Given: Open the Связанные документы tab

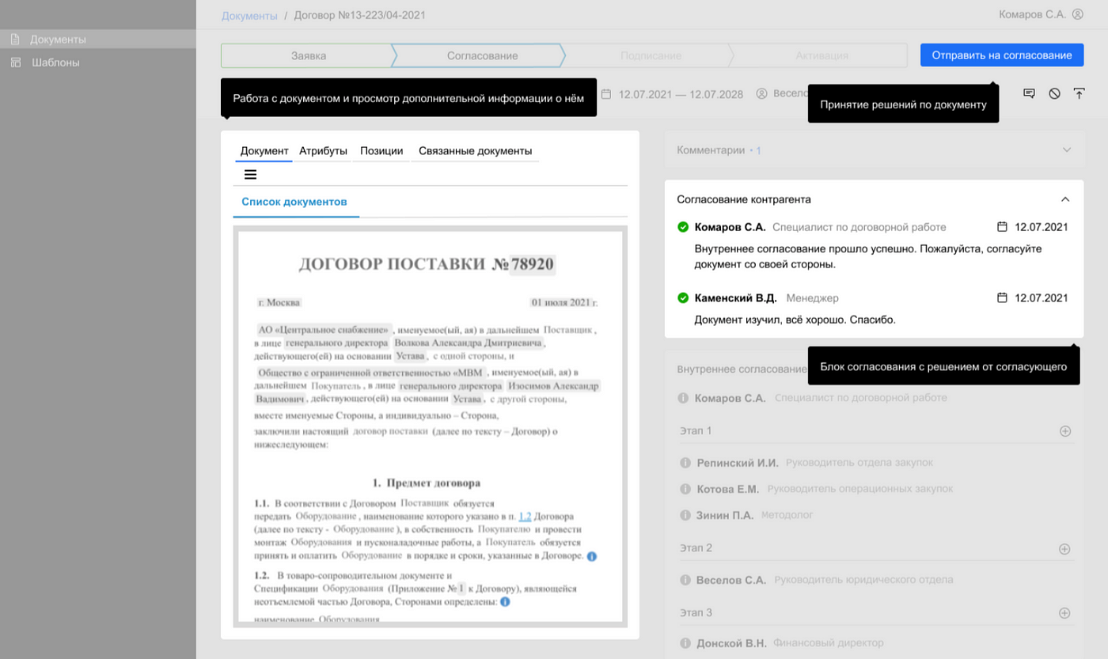Looking at the screenshot, I should point(475,151).
